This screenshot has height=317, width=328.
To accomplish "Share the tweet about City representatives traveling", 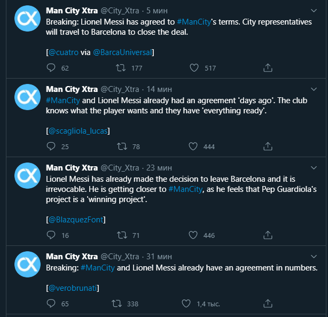I will point(268,68).
